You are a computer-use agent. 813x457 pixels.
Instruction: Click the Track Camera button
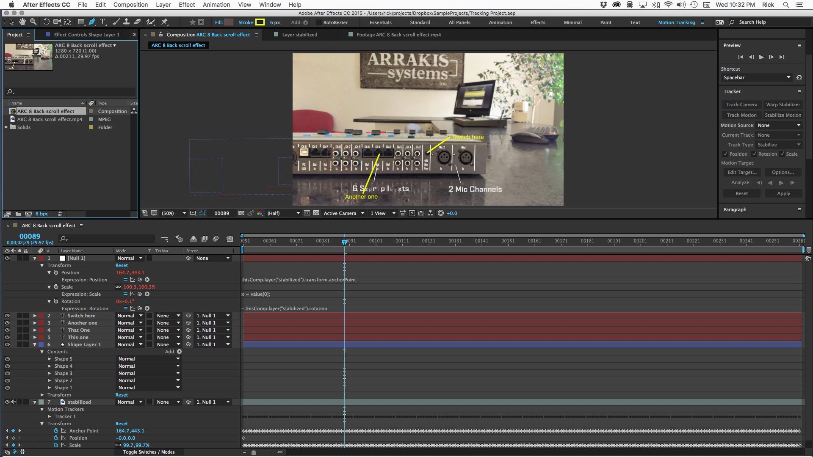[741, 105]
